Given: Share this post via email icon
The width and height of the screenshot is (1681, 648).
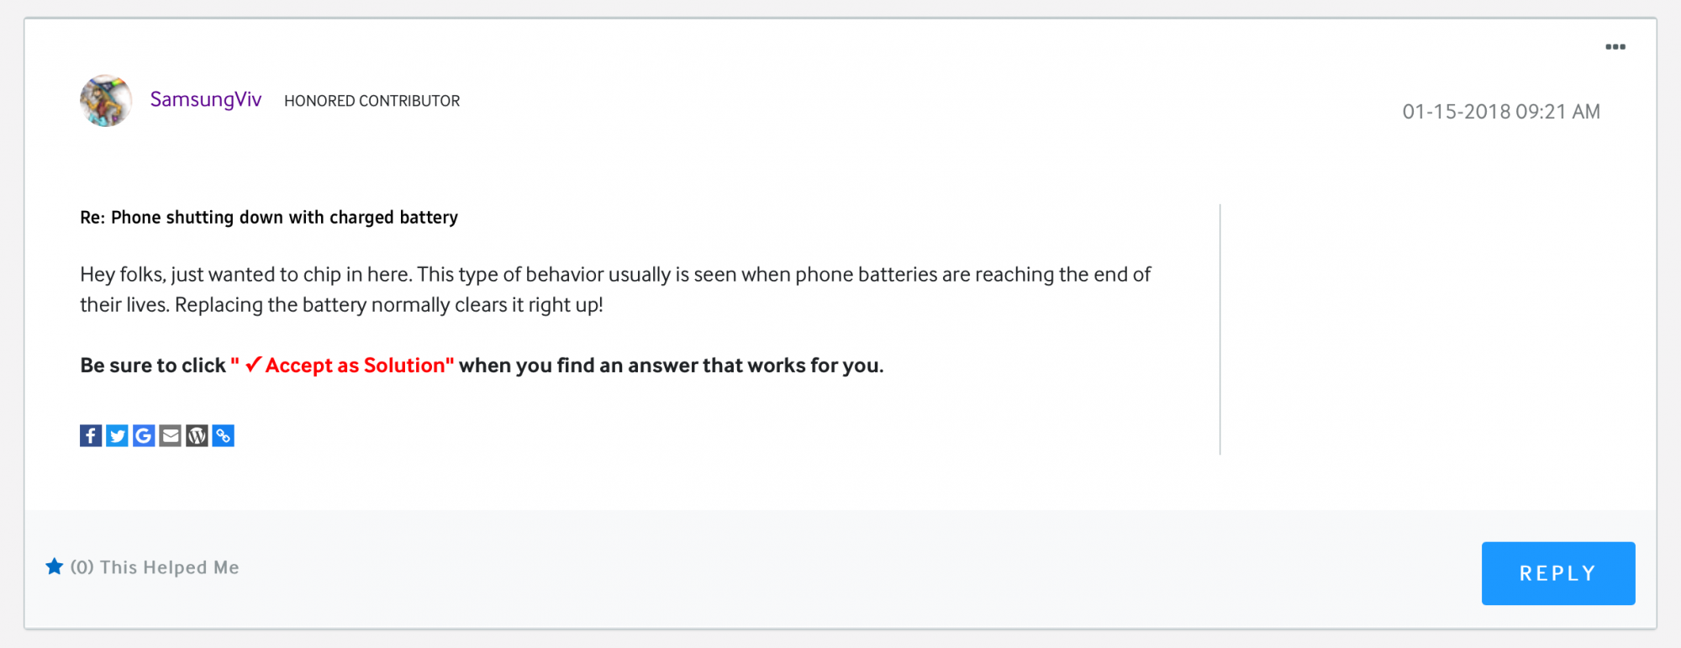Looking at the screenshot, I should click(x=170, y=435).
